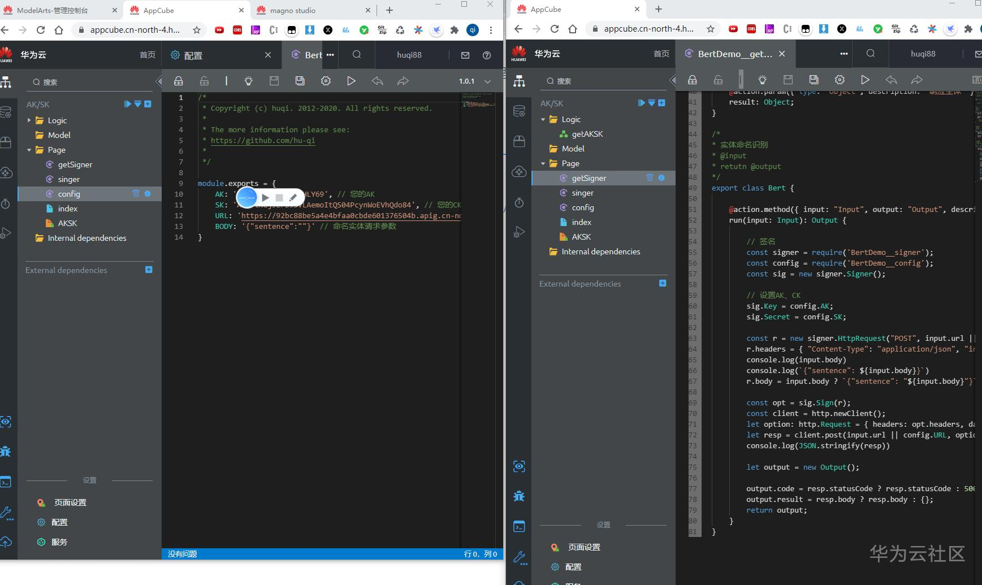Collapse the left window's side panel arrow

159,81
